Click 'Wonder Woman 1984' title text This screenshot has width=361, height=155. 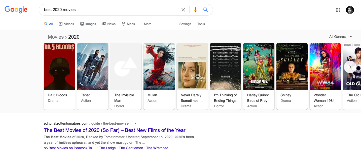click(x=324, y=98)
